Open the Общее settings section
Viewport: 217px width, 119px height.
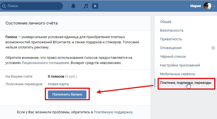pyautogui.click(x=166, y=22)
